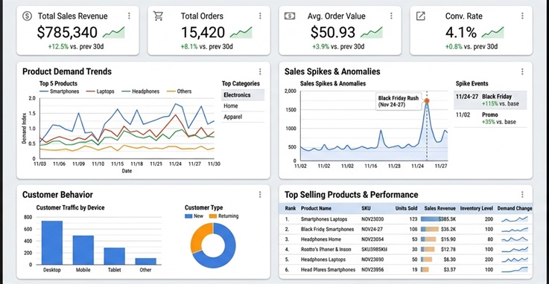549x284 pixels.
Task: Click the +12.5% vs. prev 30d text
Action: click(76, 46)
